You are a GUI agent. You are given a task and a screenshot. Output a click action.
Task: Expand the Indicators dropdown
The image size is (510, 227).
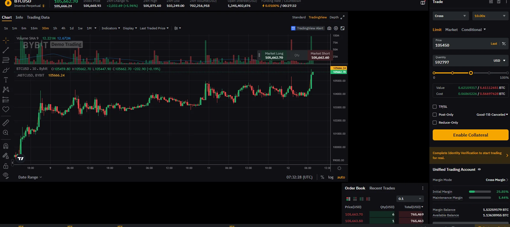[111, 28]
